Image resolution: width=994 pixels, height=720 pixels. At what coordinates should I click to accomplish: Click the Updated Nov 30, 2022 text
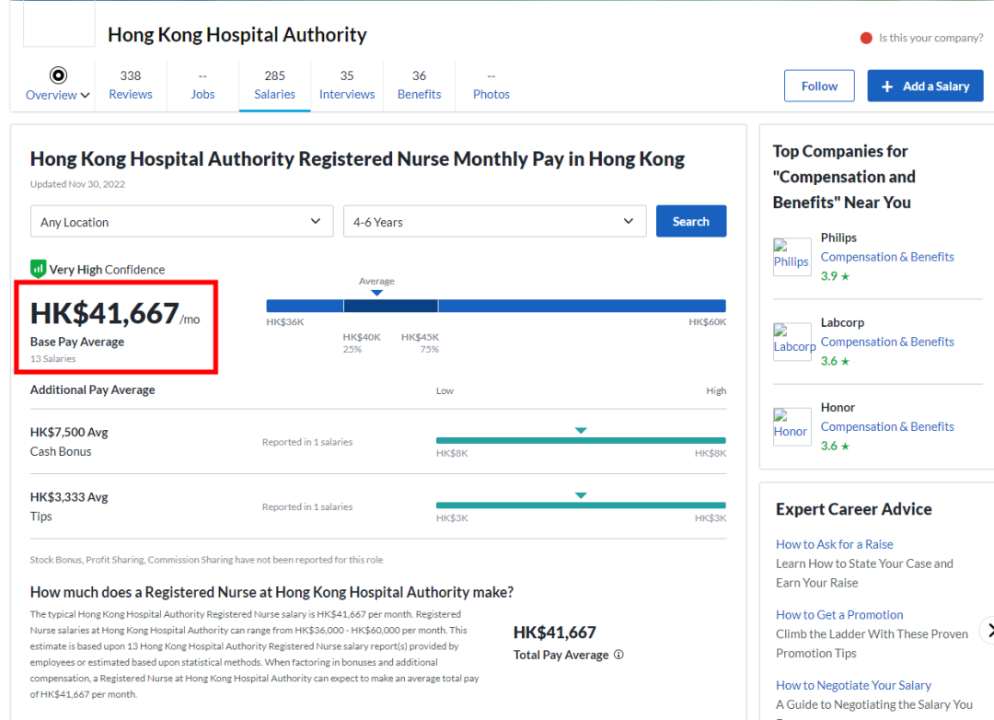(x=77, y=184)
